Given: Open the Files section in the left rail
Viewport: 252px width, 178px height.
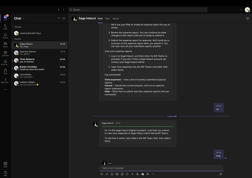Looking at the screenshot, I should [x=5, y=71].
